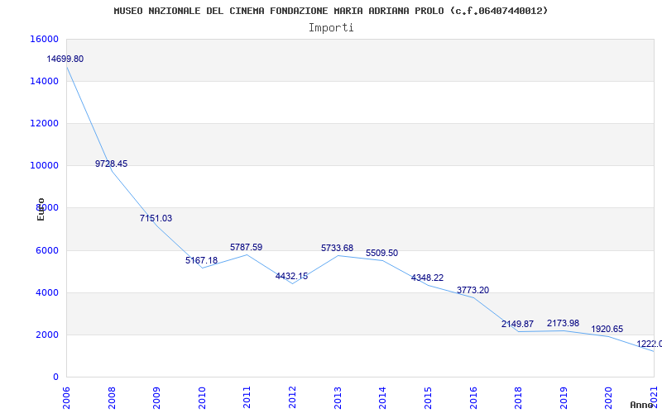Select the 5509.50 data label

[x=381, y=254]
